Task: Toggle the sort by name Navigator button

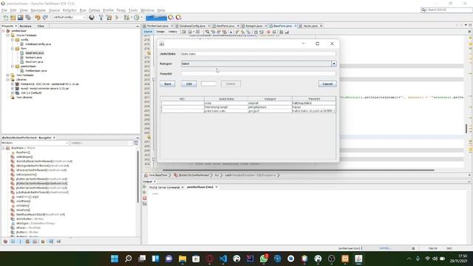Action: click(51, 242)
